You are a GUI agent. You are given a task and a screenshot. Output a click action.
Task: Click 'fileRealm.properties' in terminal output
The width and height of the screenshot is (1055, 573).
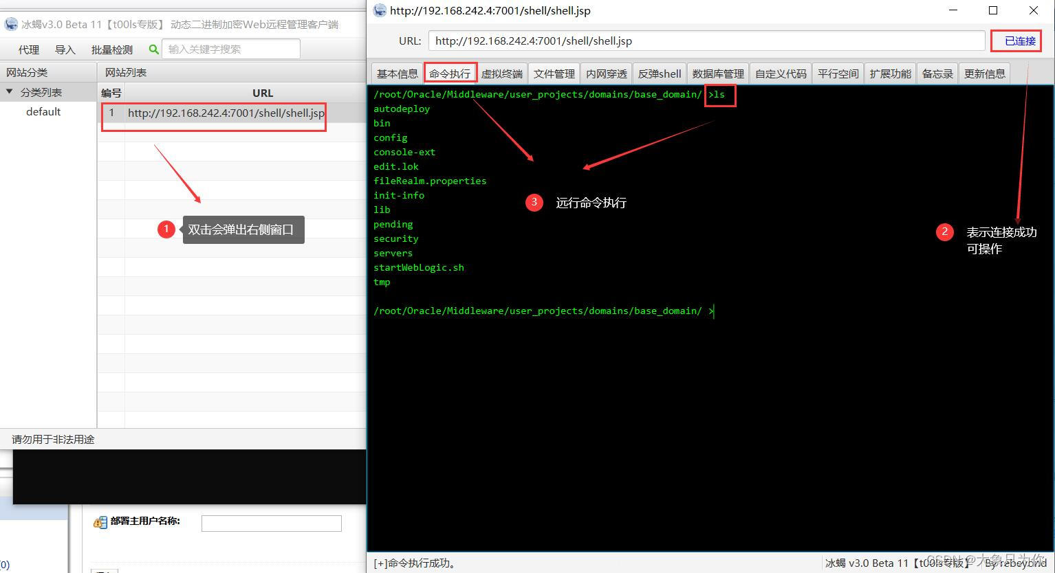(x=430, y=181)
